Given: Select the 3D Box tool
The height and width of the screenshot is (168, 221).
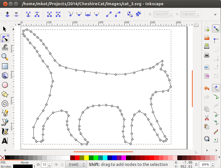Looking at the screenshot, I should 5,76.
